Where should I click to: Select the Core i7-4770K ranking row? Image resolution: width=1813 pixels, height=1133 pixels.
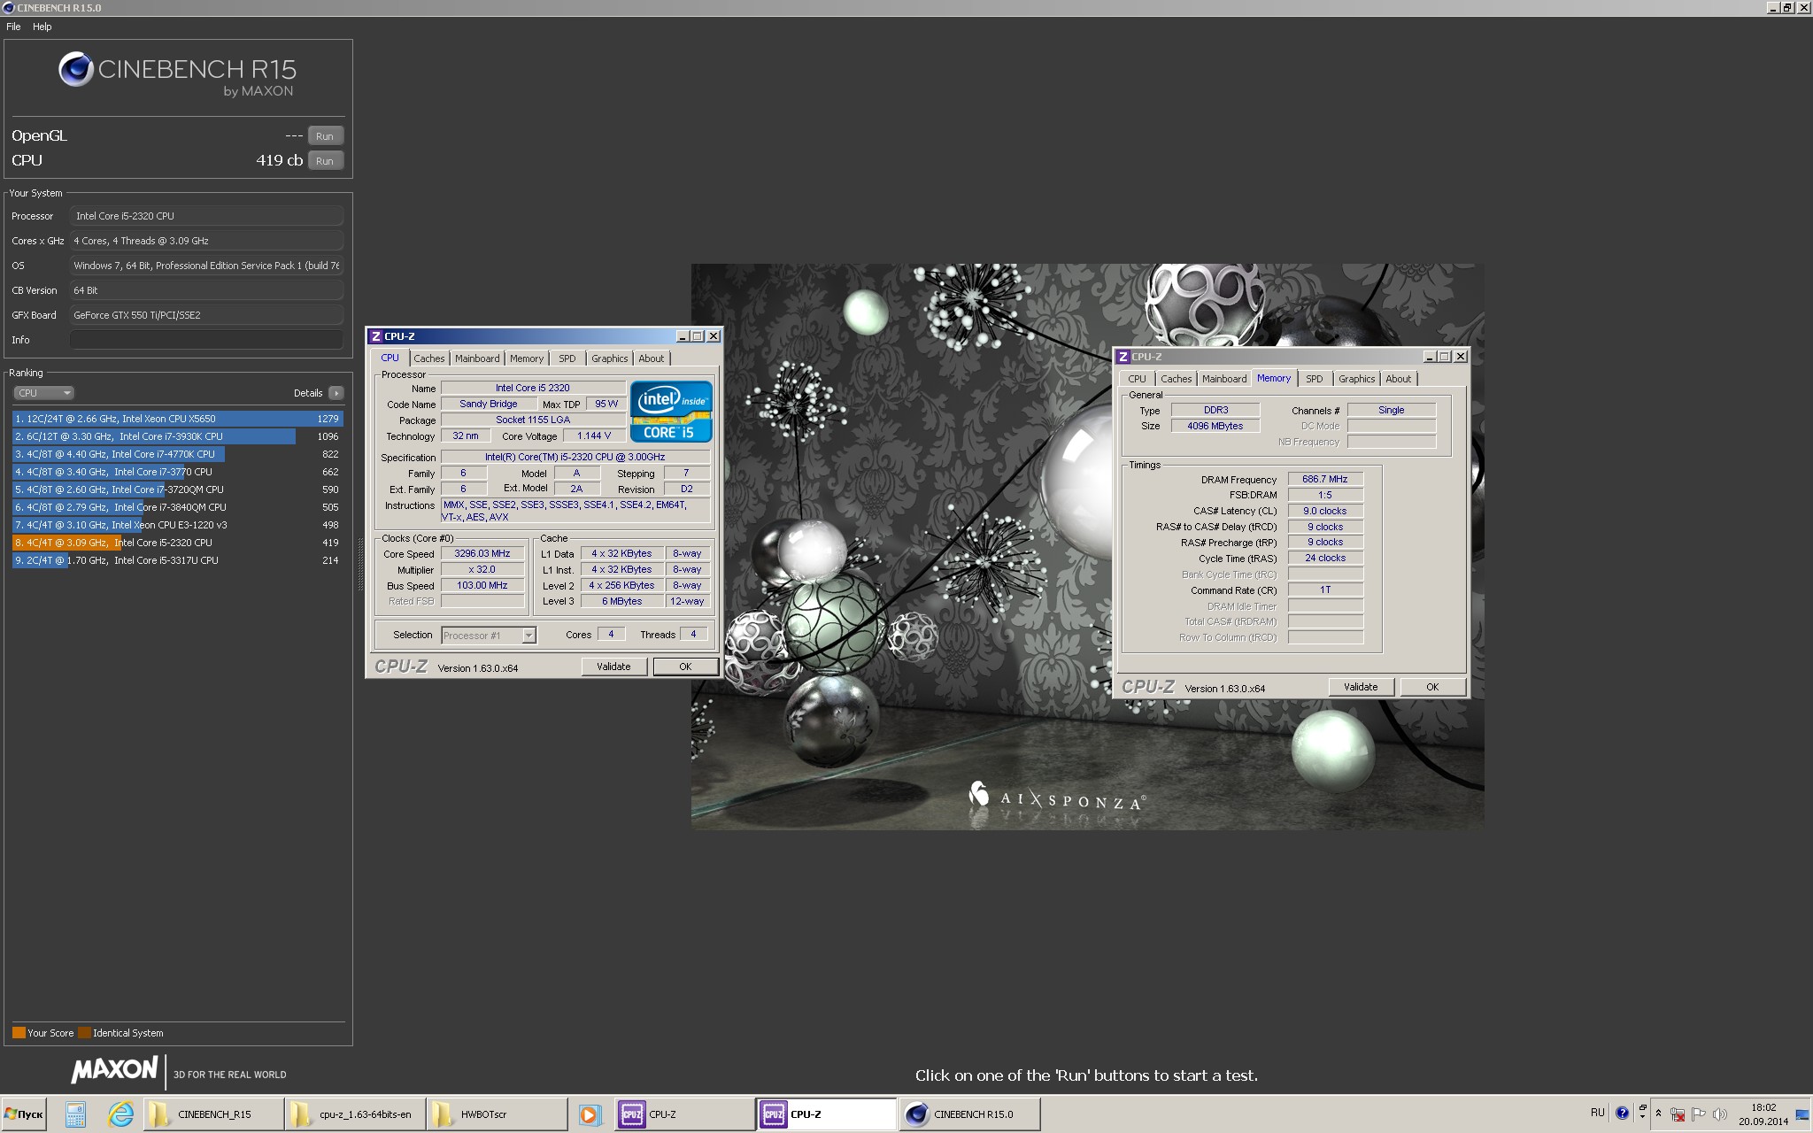coord(178,454)
